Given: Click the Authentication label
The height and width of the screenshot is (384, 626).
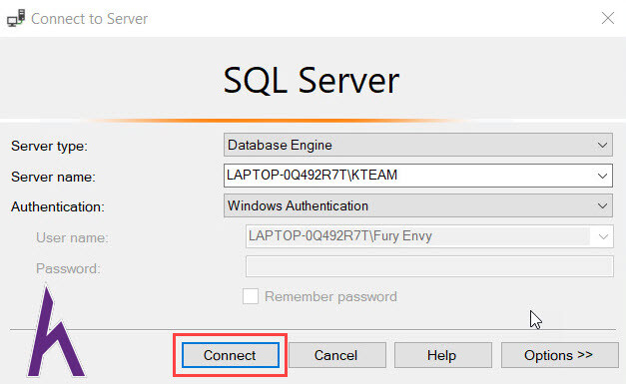Looking at the screenshot, I should (x=58, y=206).
